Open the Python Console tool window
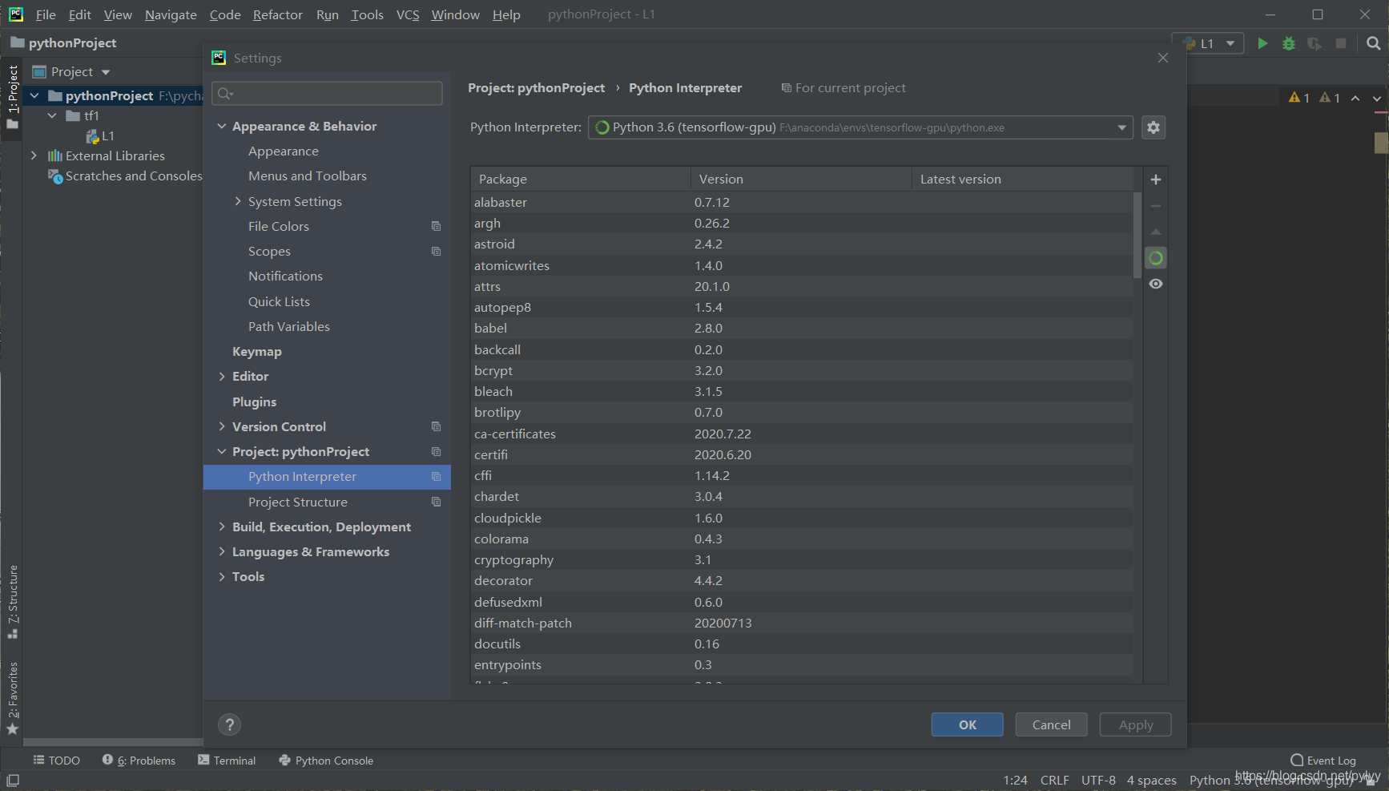The height and width of the screenshot is (791, 1389). (326, 761)
